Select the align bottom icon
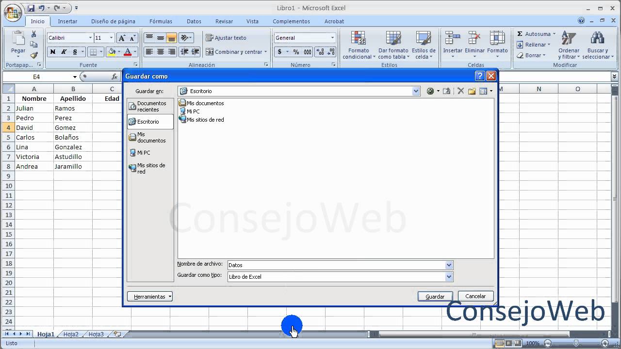 pos(171,38)
